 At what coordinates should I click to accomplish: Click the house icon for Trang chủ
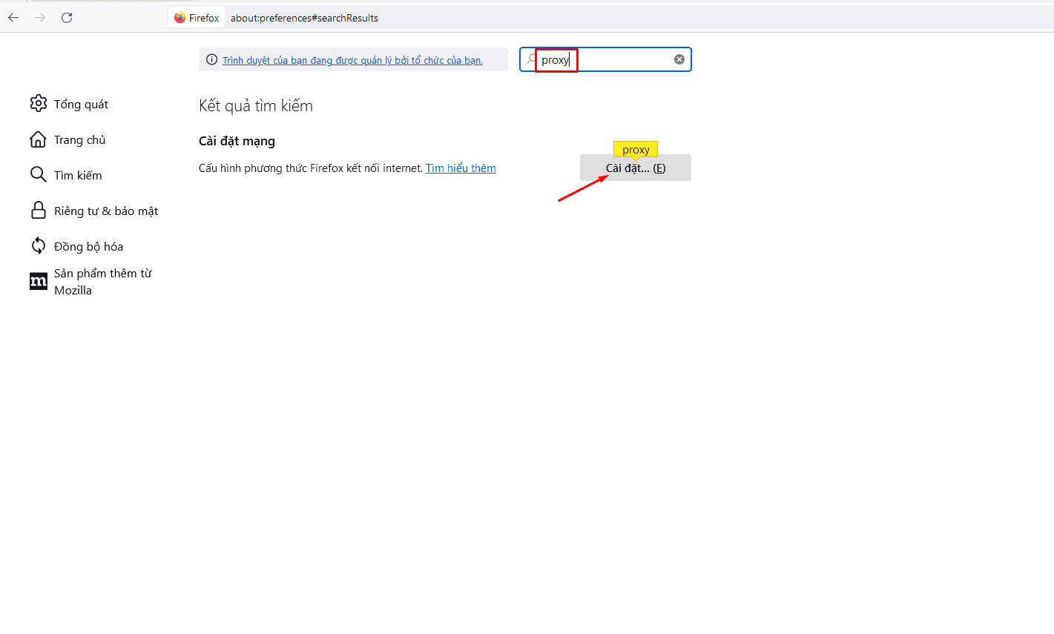(39, 139)
